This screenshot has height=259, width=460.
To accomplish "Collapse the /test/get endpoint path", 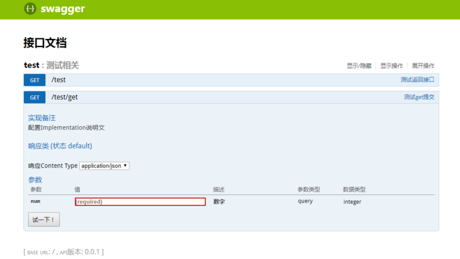I will (65, 97).
